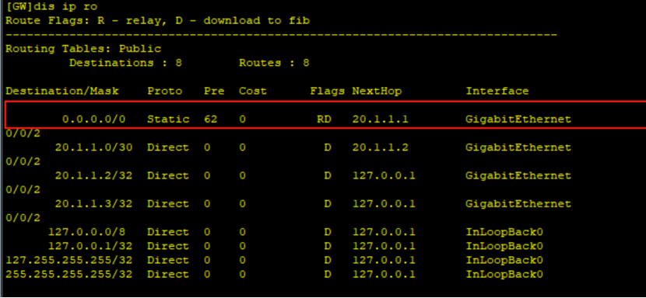
Task: Click 'D' flag in 127.255.255.255/32 row
Action: coord(328,260)
